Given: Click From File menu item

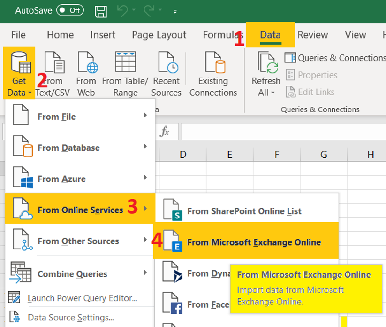Looking at the screenshot, I should click(x=80, y=116).
